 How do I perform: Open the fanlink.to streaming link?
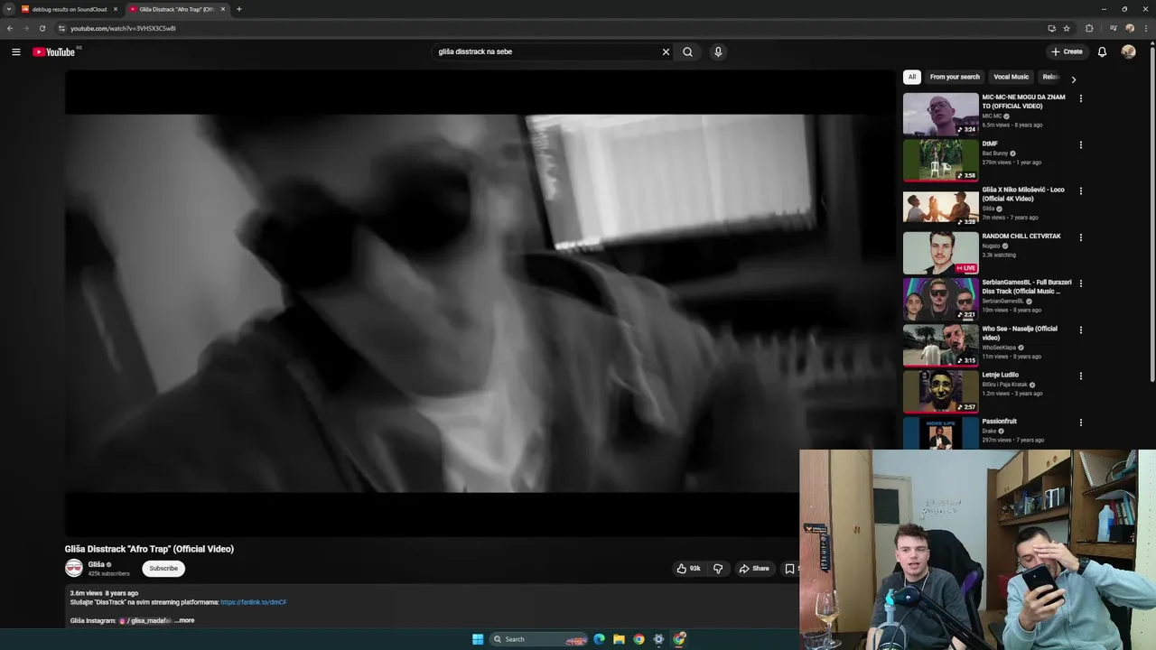(253, 602)
